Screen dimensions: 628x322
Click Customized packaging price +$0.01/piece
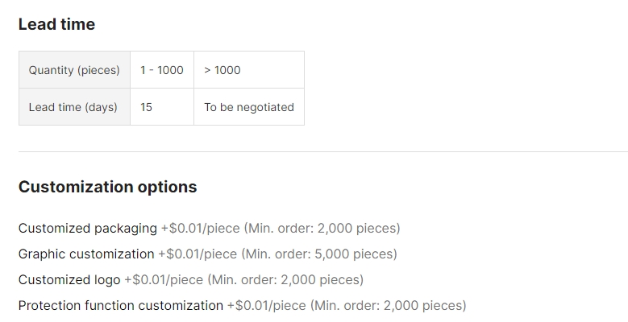pyautogui.click(x=200, y=229)
